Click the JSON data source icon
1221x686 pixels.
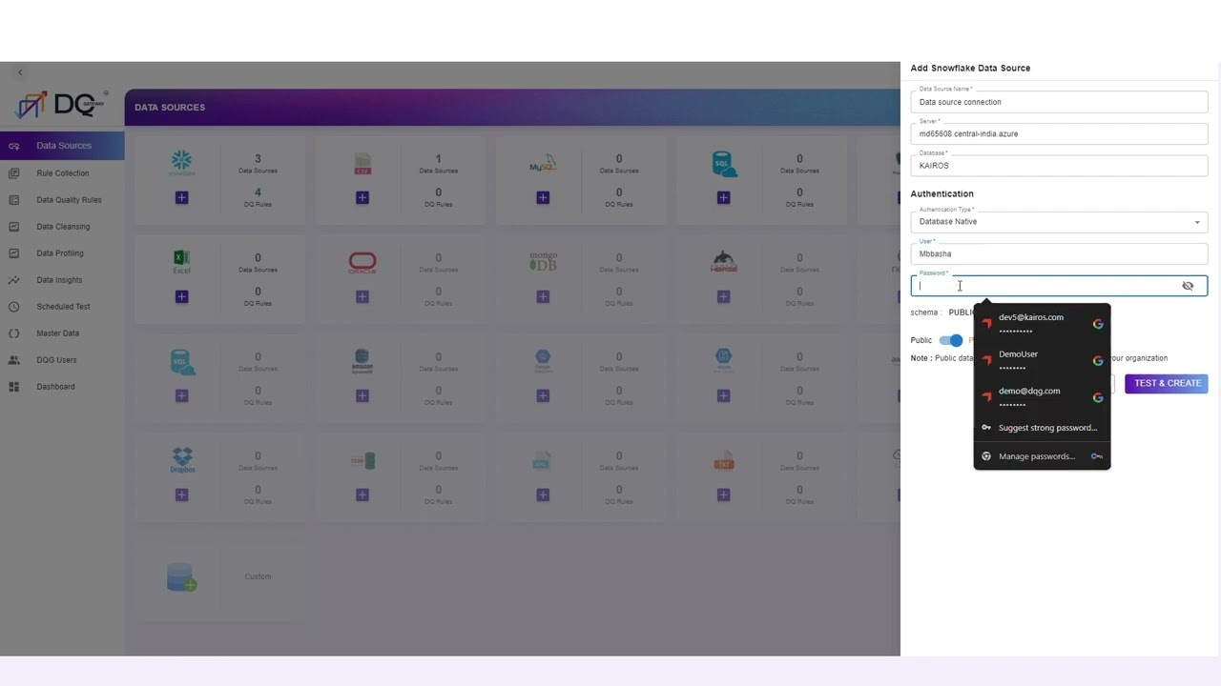coord(362,460)
